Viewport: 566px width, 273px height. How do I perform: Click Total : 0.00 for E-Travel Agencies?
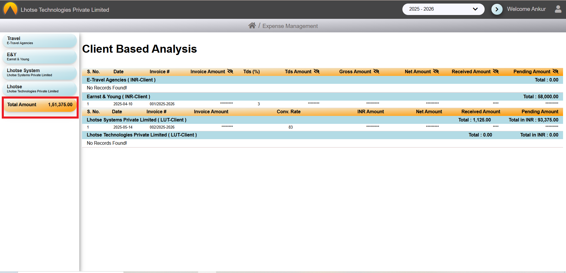coord(547,80)
